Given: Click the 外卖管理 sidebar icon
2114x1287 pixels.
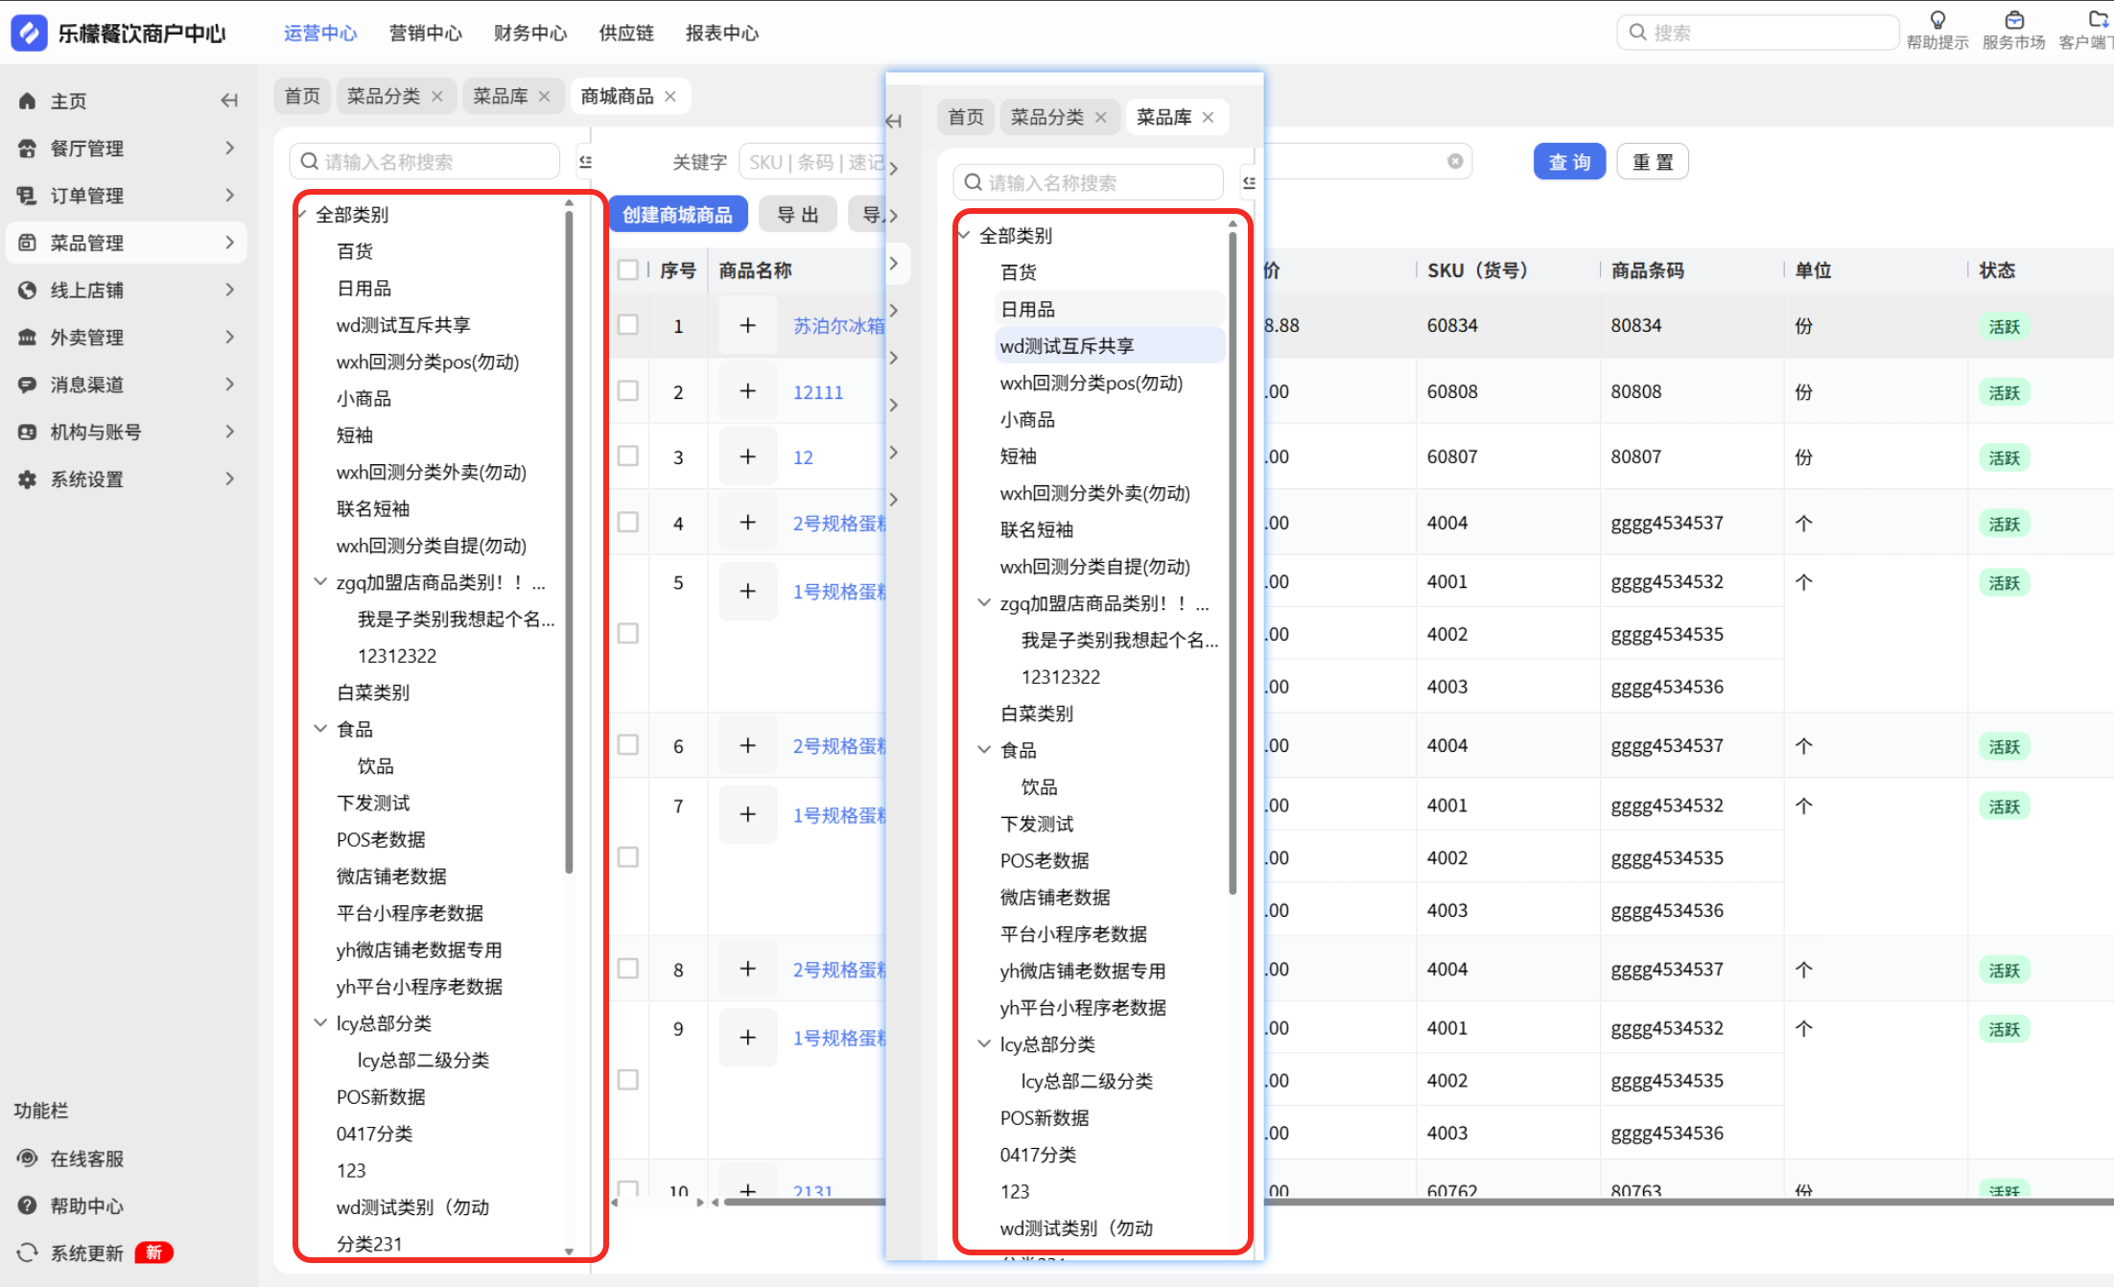Looking at the screenshot, I should pos(27,338).
